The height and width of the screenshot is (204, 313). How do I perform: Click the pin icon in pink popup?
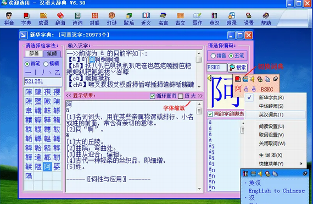[x=276, y=79]
